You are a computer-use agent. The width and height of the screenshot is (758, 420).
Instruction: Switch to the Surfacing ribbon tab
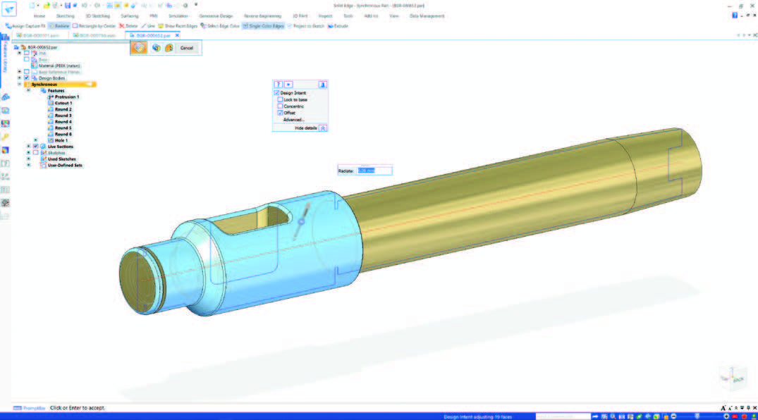(130, 16)
